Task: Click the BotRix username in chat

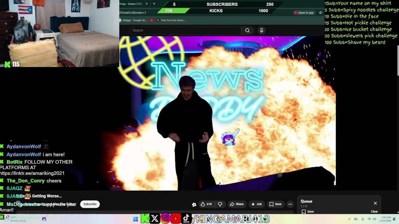Action: [x=15, y=162]
